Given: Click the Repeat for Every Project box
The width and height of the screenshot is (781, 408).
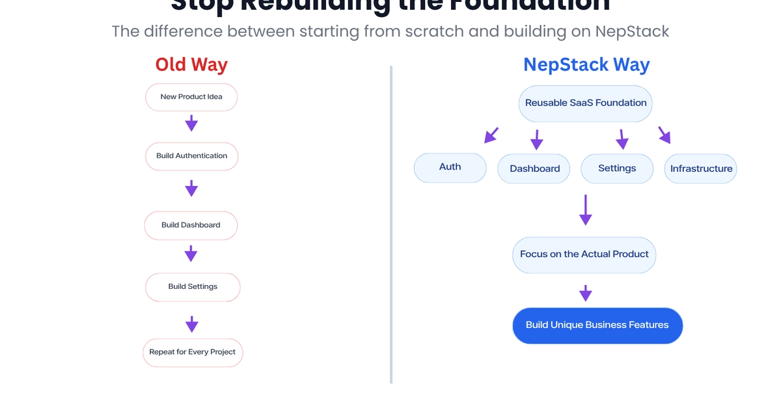Looking at the screenshot, I should click(192, 352).
